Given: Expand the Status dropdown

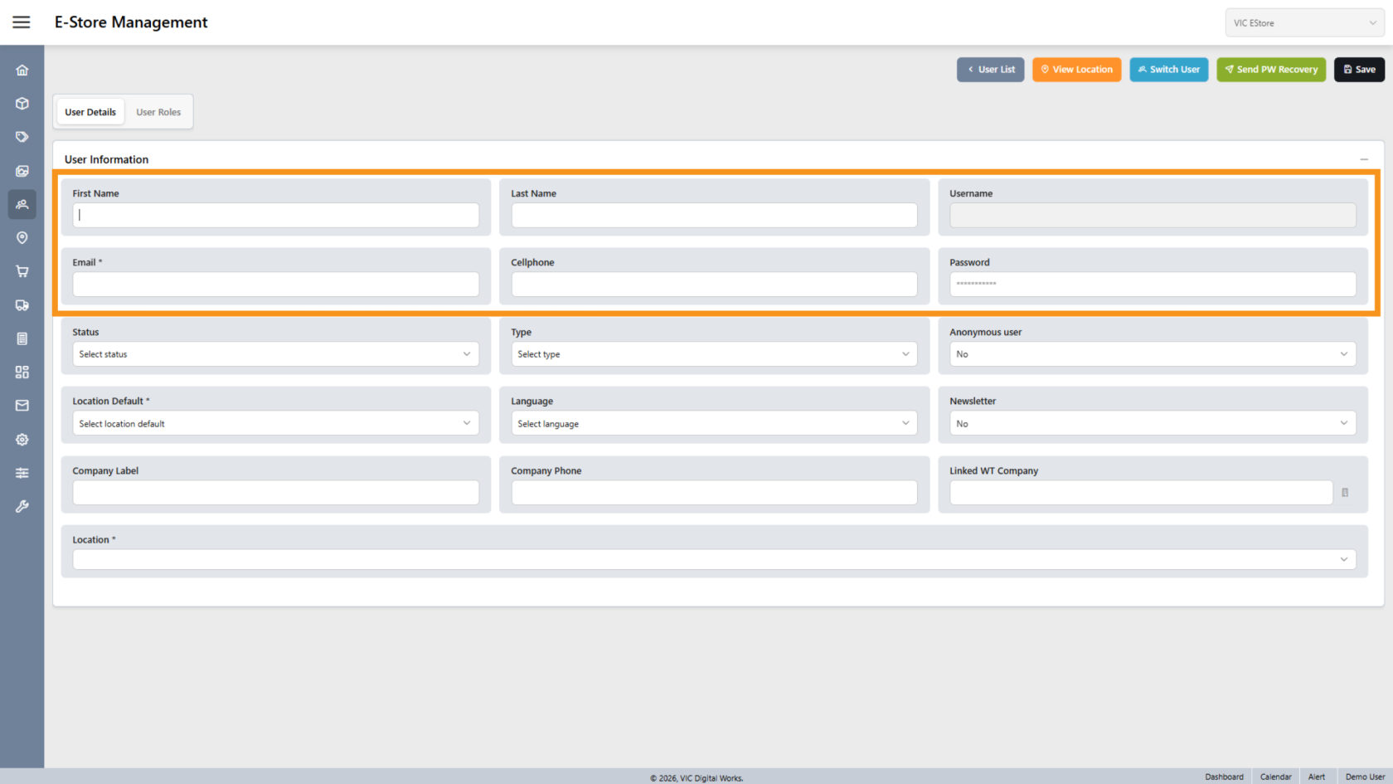Looking at the screenshot, I should [x=275, y=354].
